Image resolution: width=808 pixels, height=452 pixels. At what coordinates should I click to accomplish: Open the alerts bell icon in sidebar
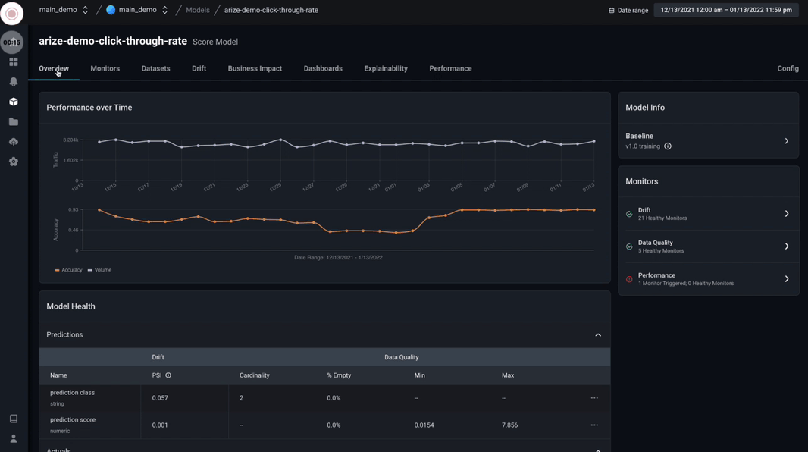[x=14, y=81]
